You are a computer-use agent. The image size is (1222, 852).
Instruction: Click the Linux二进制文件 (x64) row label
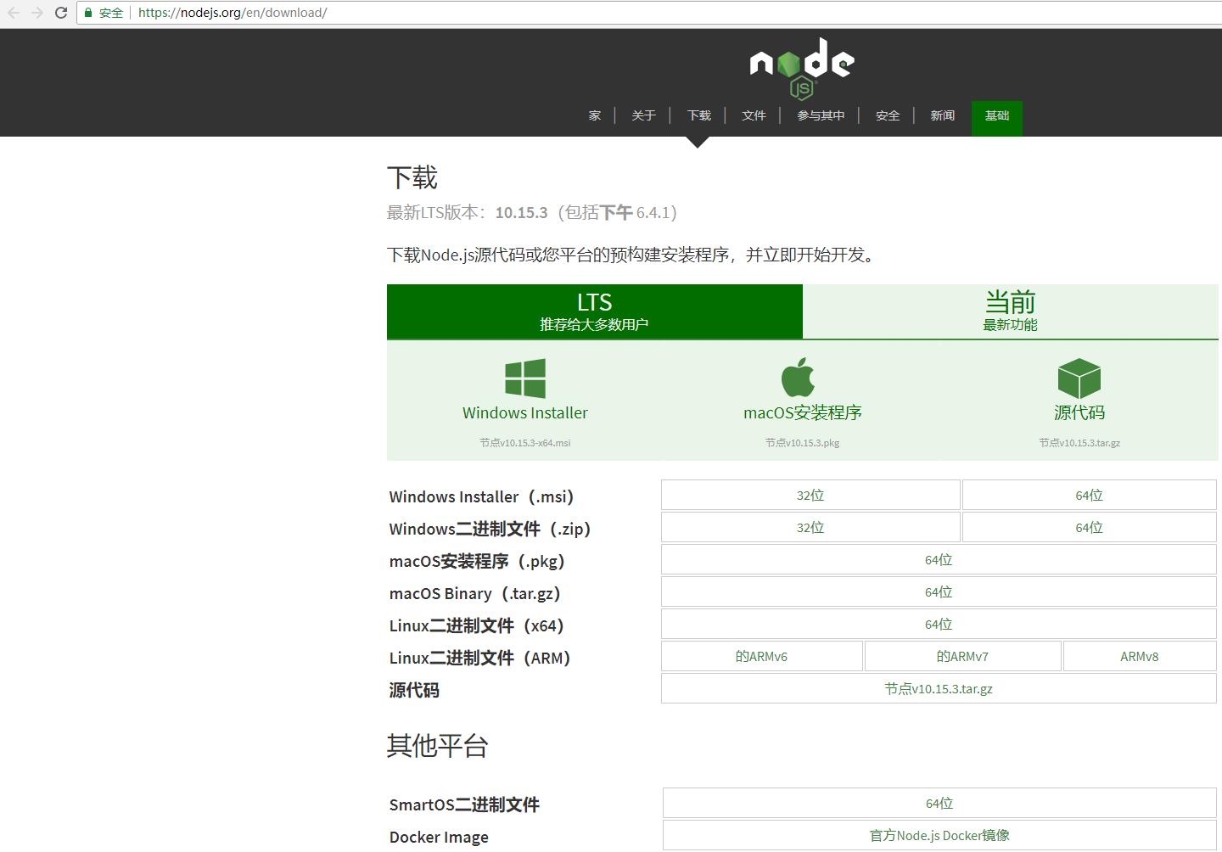(x=477, y=626)
